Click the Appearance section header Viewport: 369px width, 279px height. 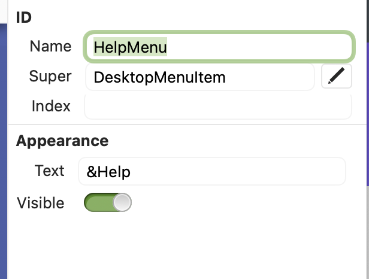pyautogui.click(x=62, y=141)
